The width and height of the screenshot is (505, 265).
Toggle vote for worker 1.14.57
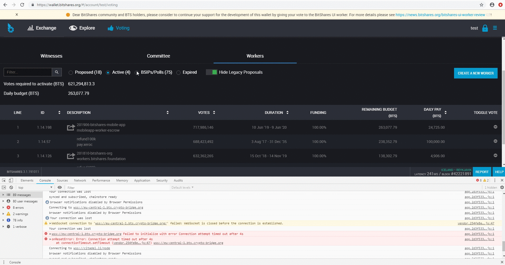click(495, 141)
